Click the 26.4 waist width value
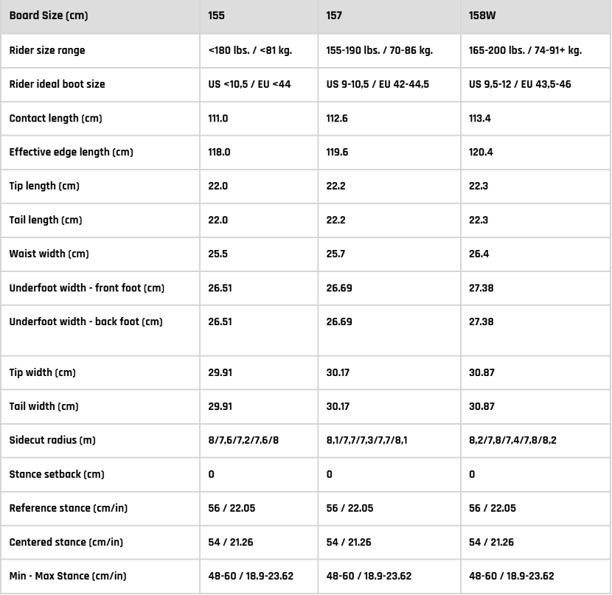Screen dimensions: 612x595 point(479,254)
